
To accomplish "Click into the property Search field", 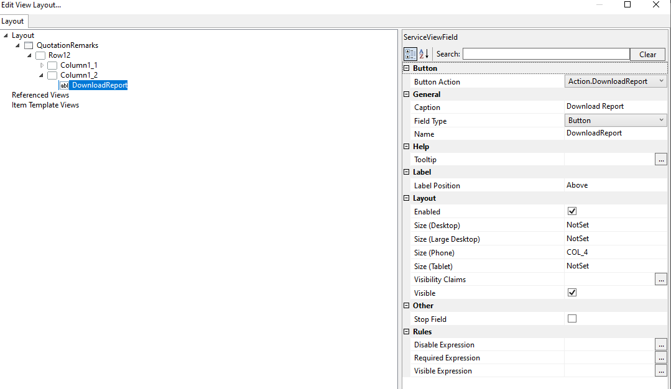I will click(x=546, y=54).
